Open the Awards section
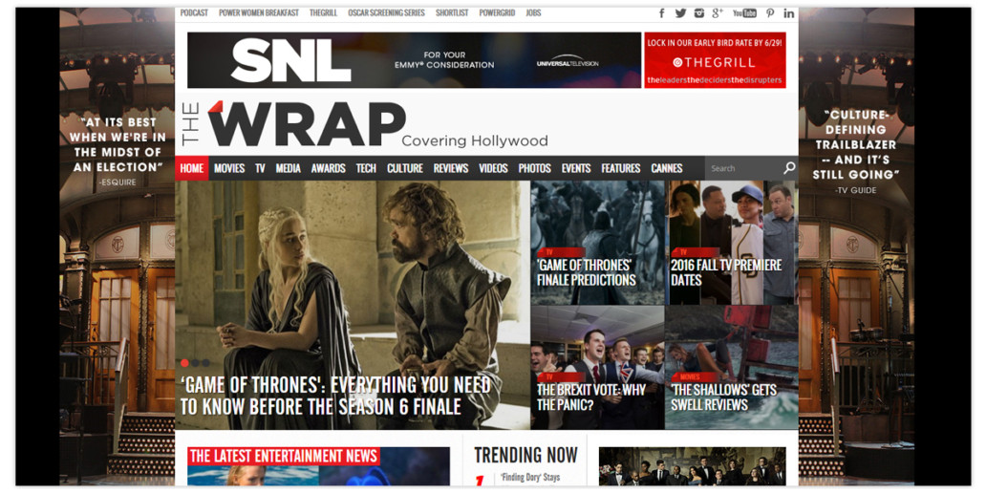 point(329,168)
